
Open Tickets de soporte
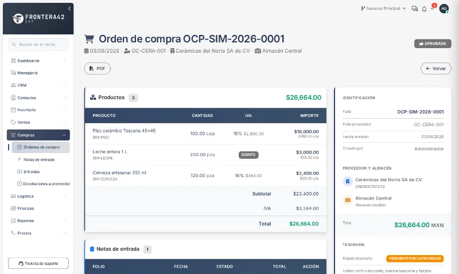(x=38, y=263)
